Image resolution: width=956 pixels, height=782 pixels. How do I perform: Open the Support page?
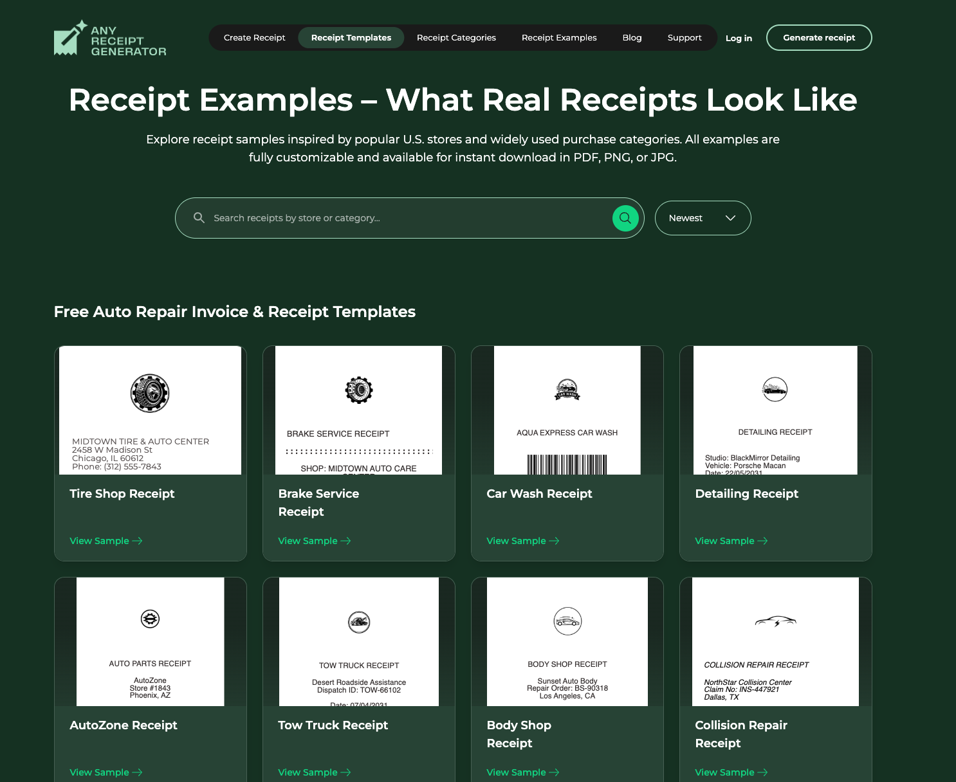[x=685, y=38]
